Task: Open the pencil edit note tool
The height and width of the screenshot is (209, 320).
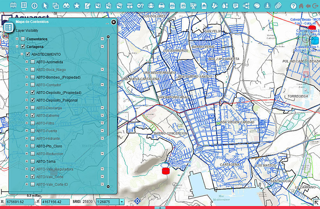Action: [x=87, y=6]
